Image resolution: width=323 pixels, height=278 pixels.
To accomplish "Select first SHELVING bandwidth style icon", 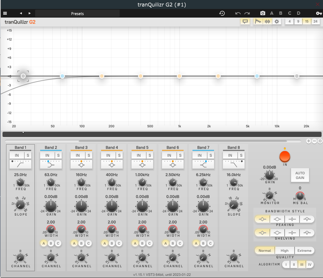I will [x=262, y=233].
